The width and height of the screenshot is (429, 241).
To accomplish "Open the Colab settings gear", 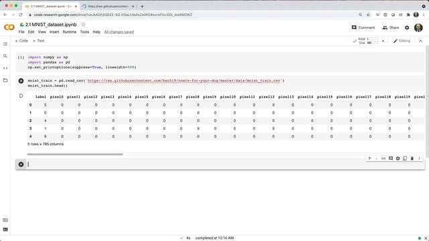I will 407,27.
